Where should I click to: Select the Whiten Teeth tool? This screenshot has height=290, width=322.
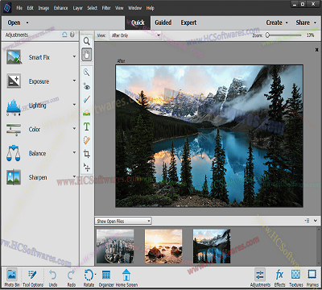[86, 100]
